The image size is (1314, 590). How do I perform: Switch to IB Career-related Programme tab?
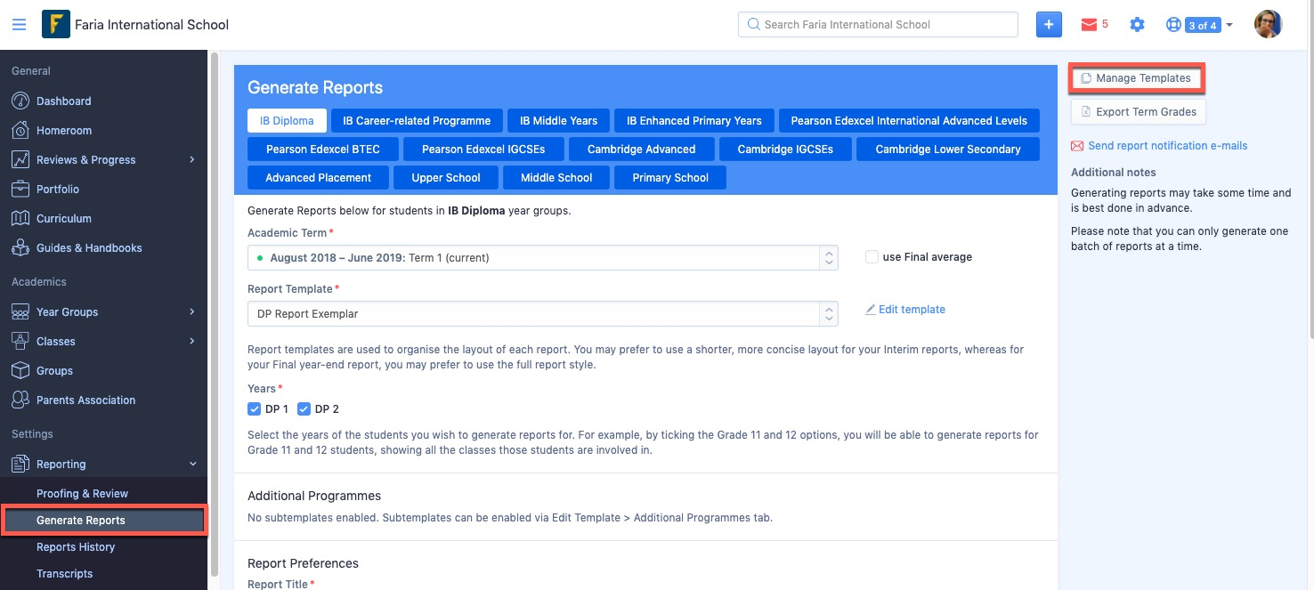[x=417, y=121]
